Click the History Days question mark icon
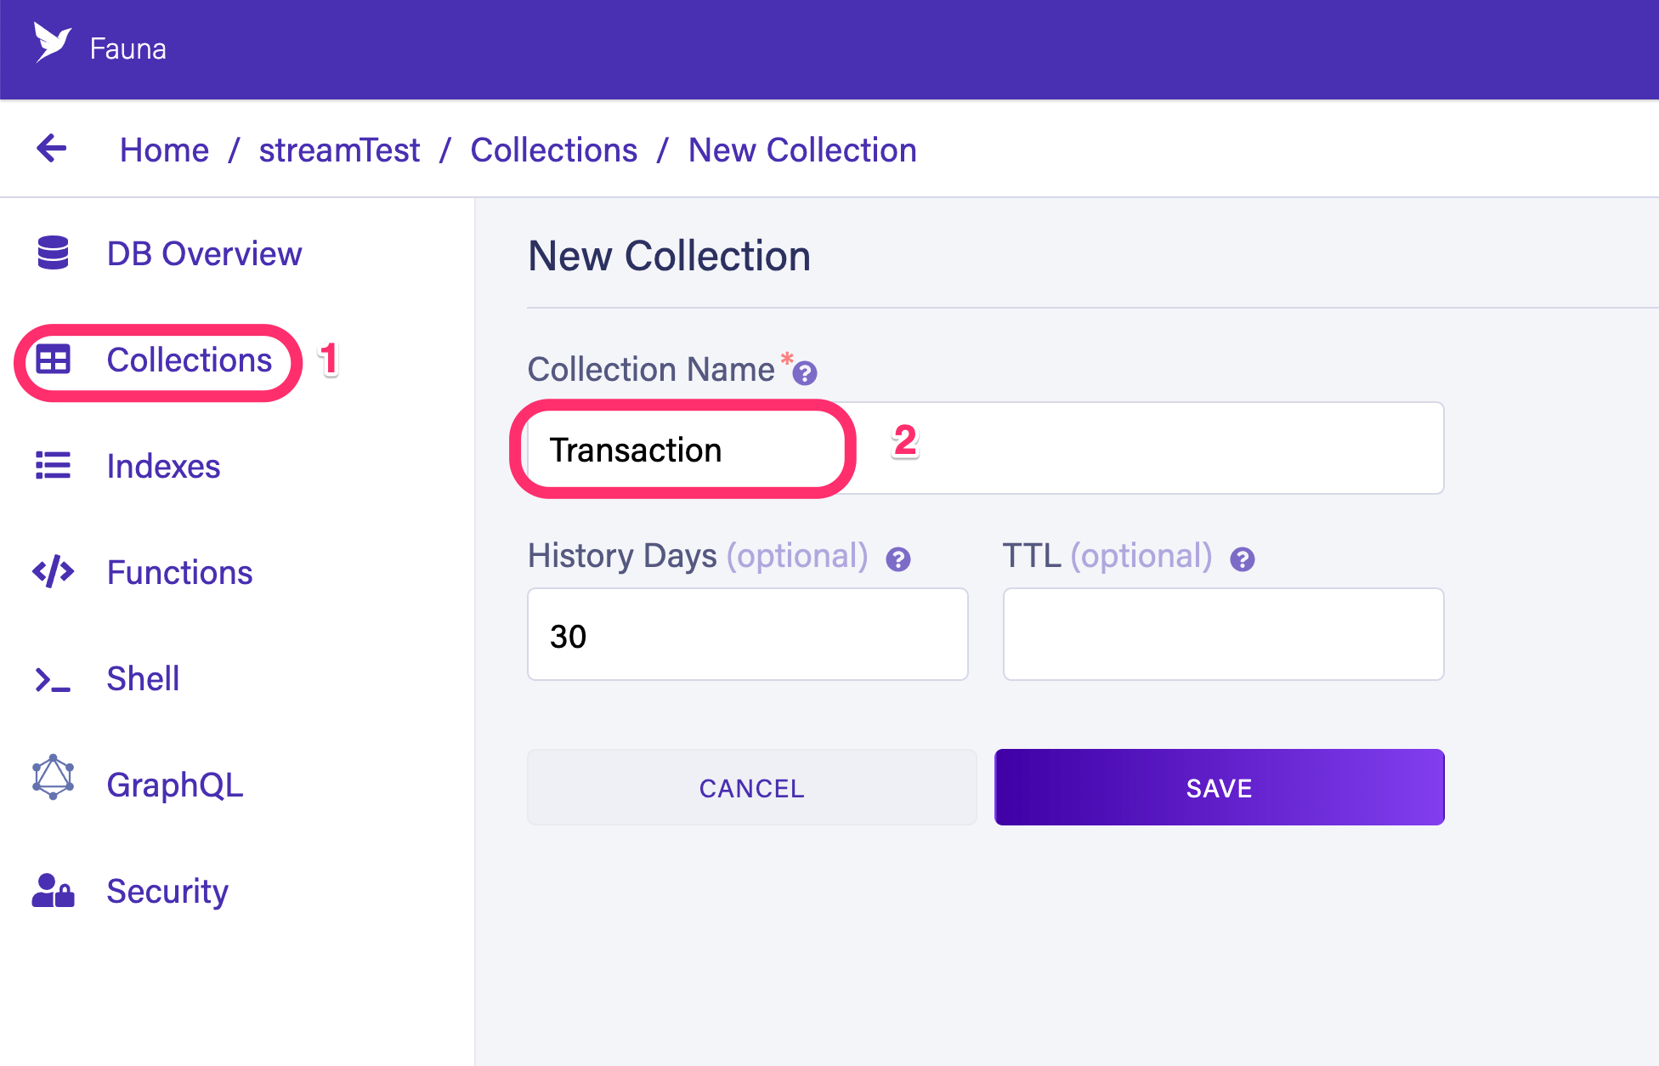The image size is (1659, 1066). (x=898, y=559)
